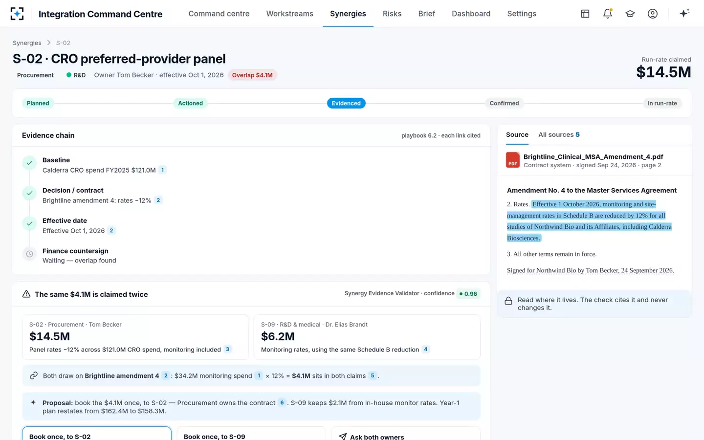704x440 pixels.
Task: Click the Finance countersign clock icon
Action: click(29, 254)
